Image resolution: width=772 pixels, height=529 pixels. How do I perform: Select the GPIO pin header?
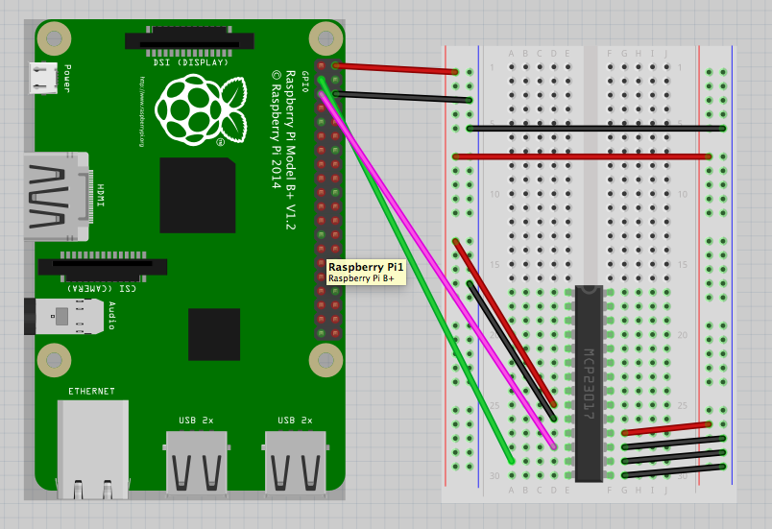click(328, 200)
